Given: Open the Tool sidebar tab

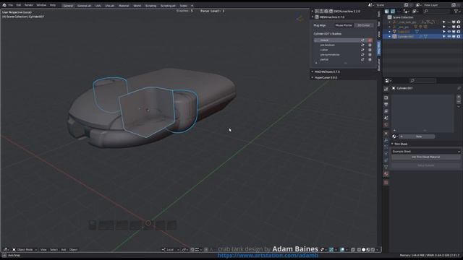Looking at the screenshot, I should (379, 23).
